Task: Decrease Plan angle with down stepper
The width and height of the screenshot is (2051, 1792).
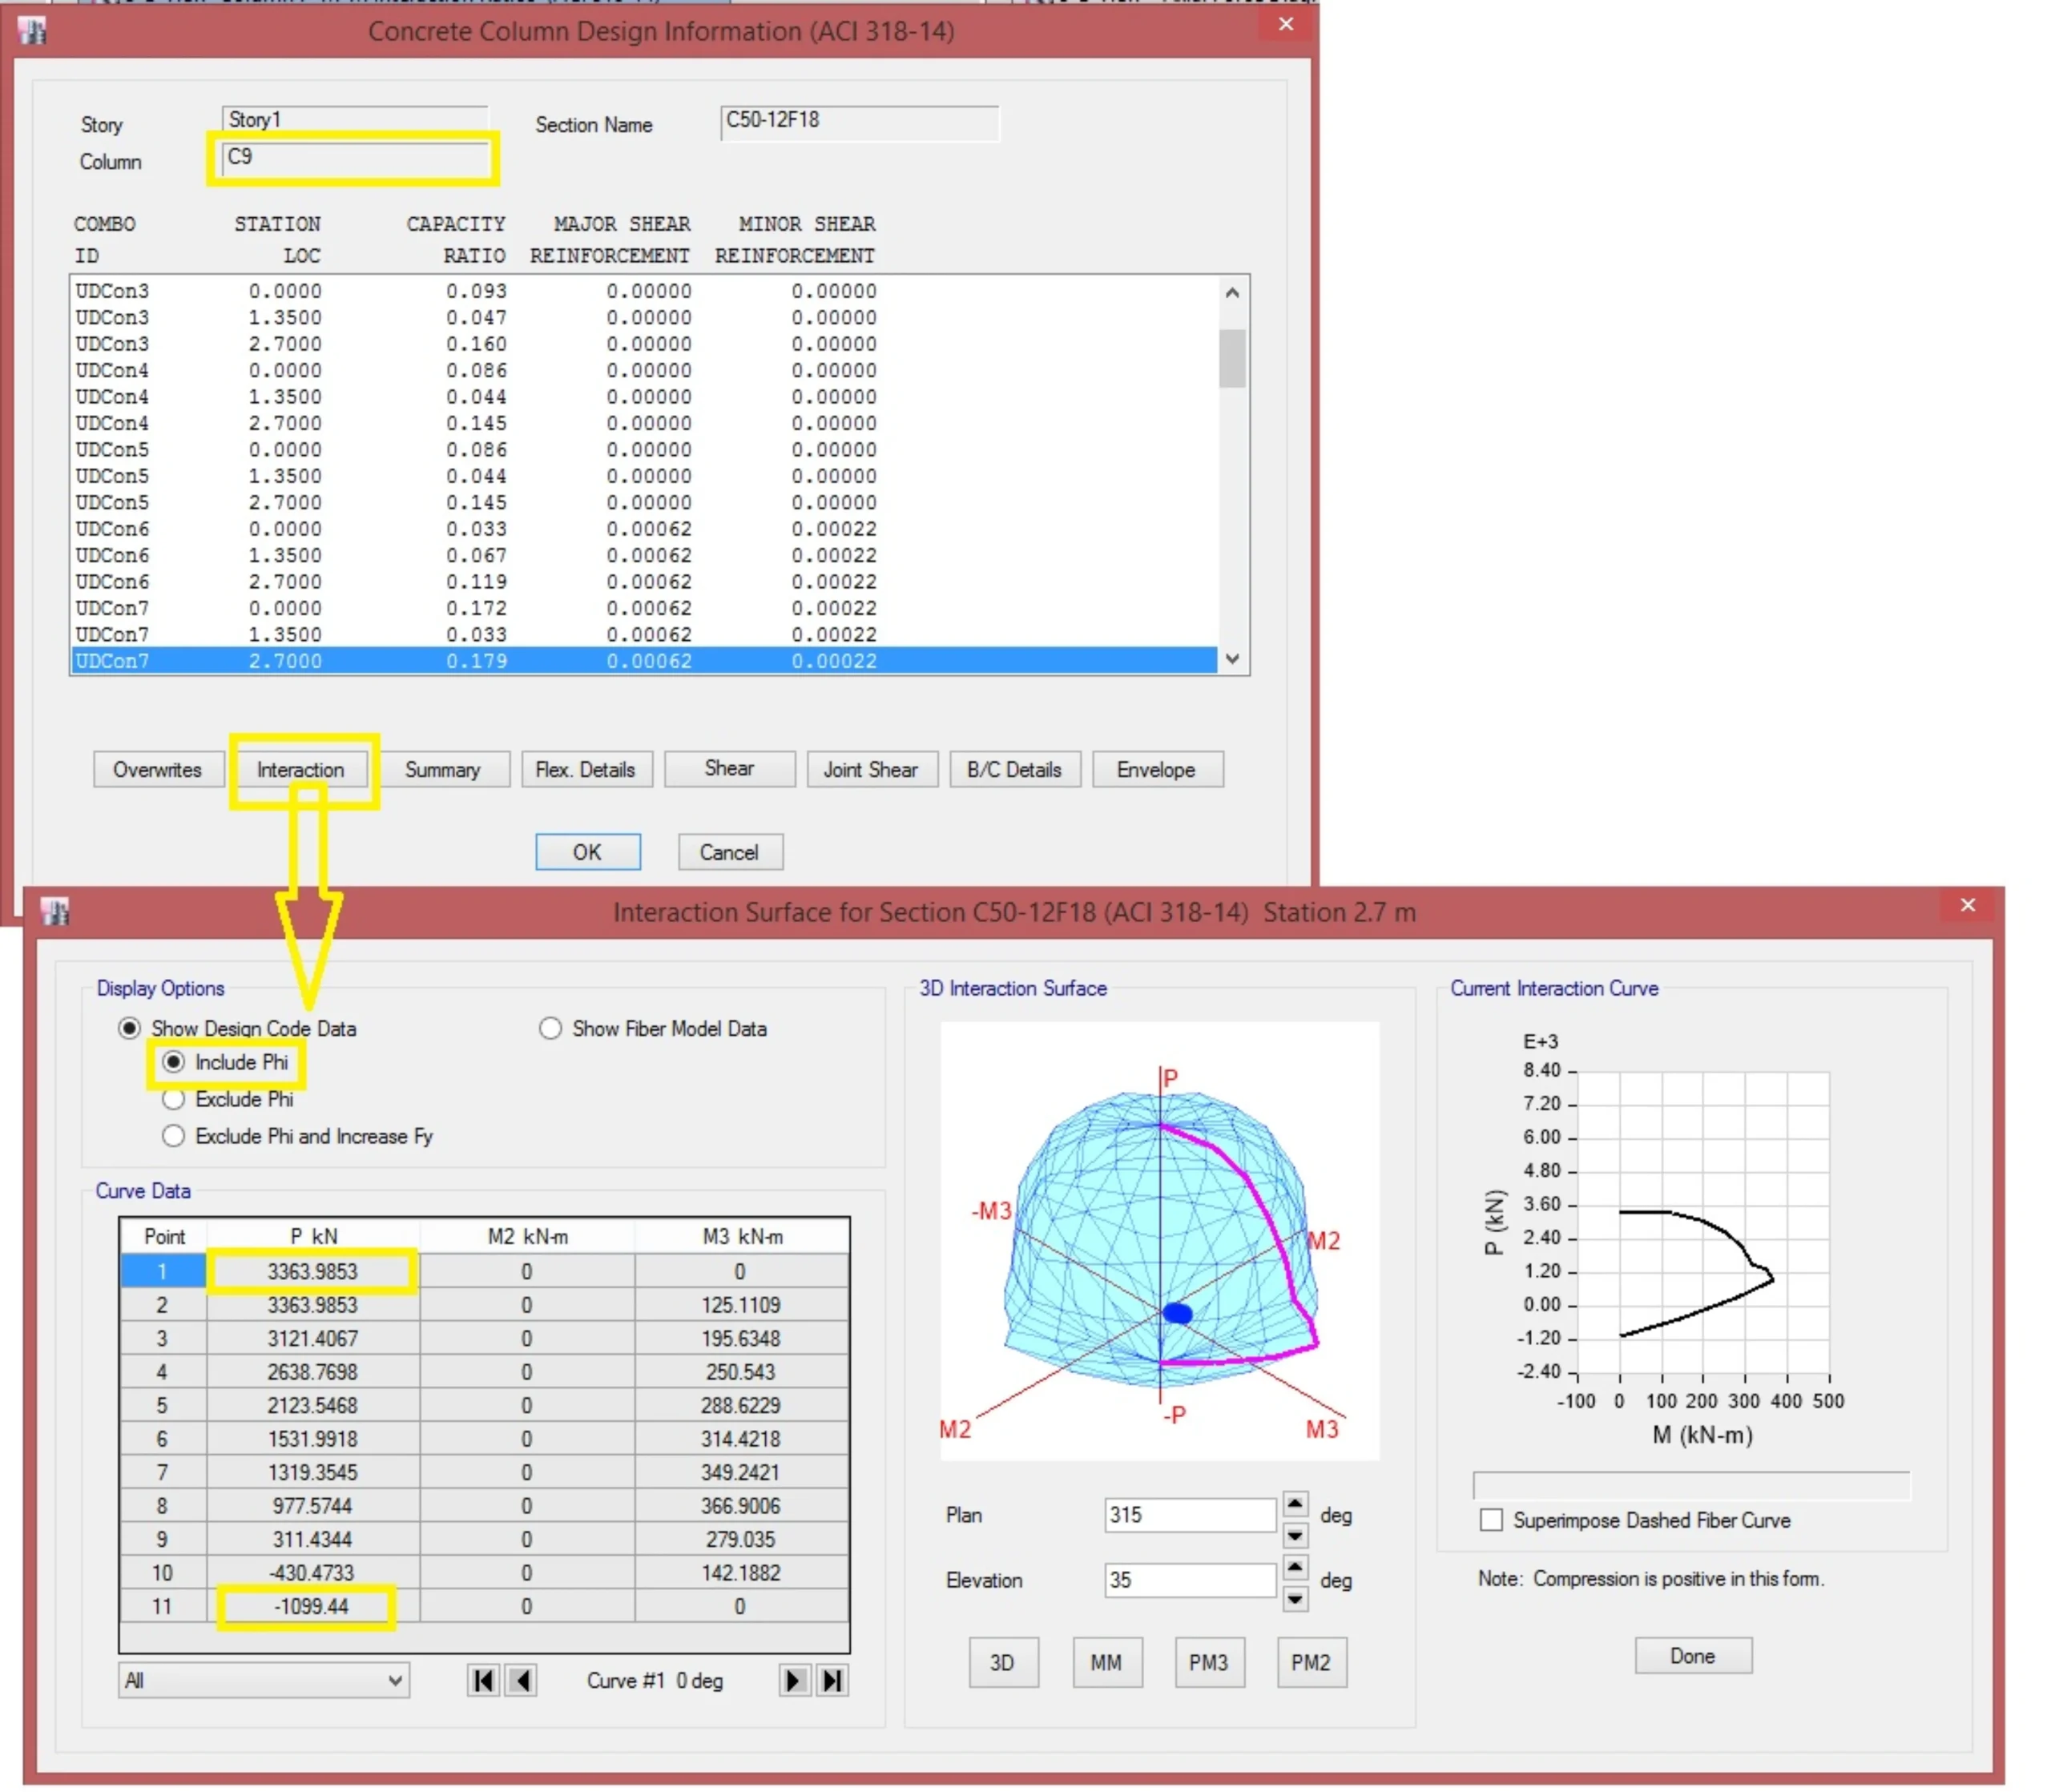Action: 1295,1534
